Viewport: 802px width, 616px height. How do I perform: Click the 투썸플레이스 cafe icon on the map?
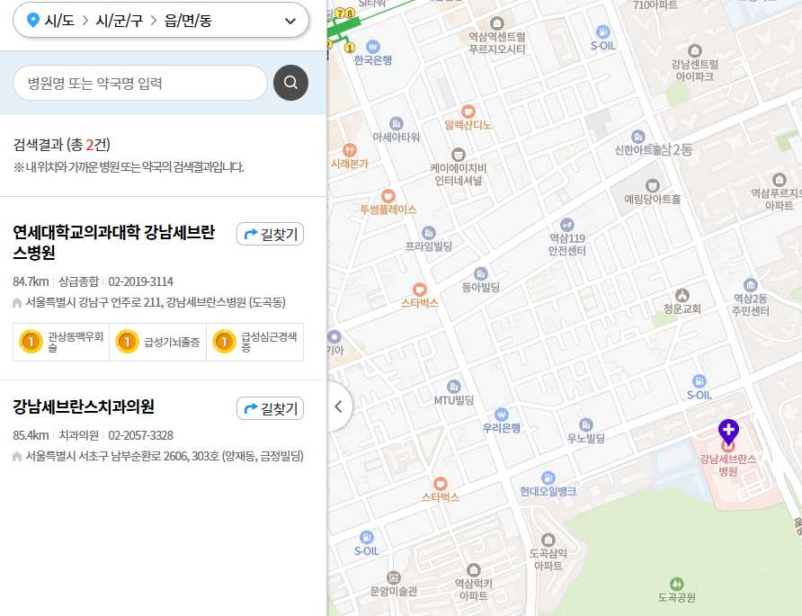click(388, 196)
